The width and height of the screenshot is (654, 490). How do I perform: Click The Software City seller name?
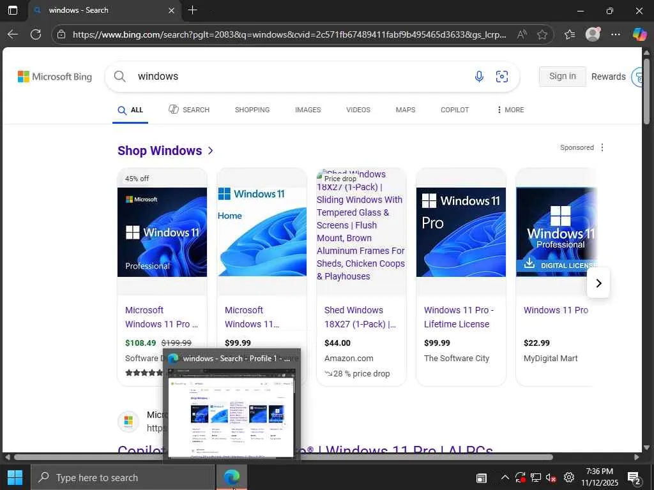[456, 359]
